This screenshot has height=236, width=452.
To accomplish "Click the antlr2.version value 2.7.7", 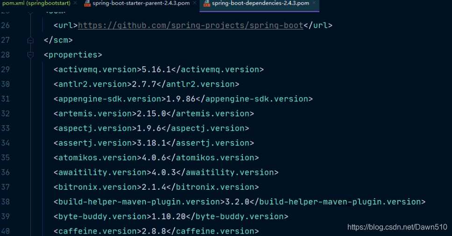I will point(144,84).
